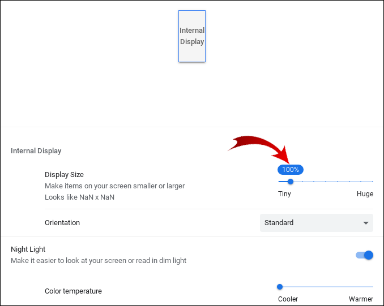Click the Warmer label
Image resolution: width=384 pixels, height=306 pixels.
tap(361, 299)
